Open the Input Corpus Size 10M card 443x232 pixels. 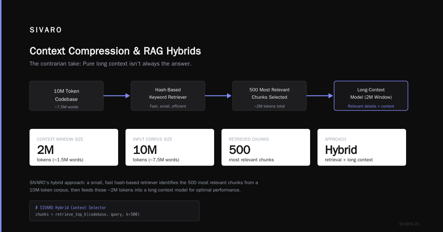pos(170,147)
